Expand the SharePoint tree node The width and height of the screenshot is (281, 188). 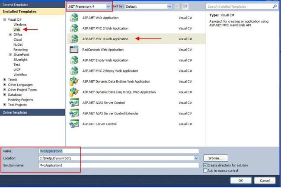10,54
